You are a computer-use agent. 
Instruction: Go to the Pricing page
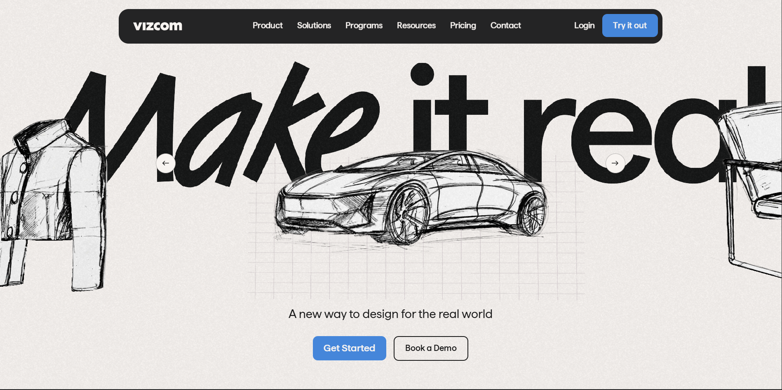pos(463,26)
